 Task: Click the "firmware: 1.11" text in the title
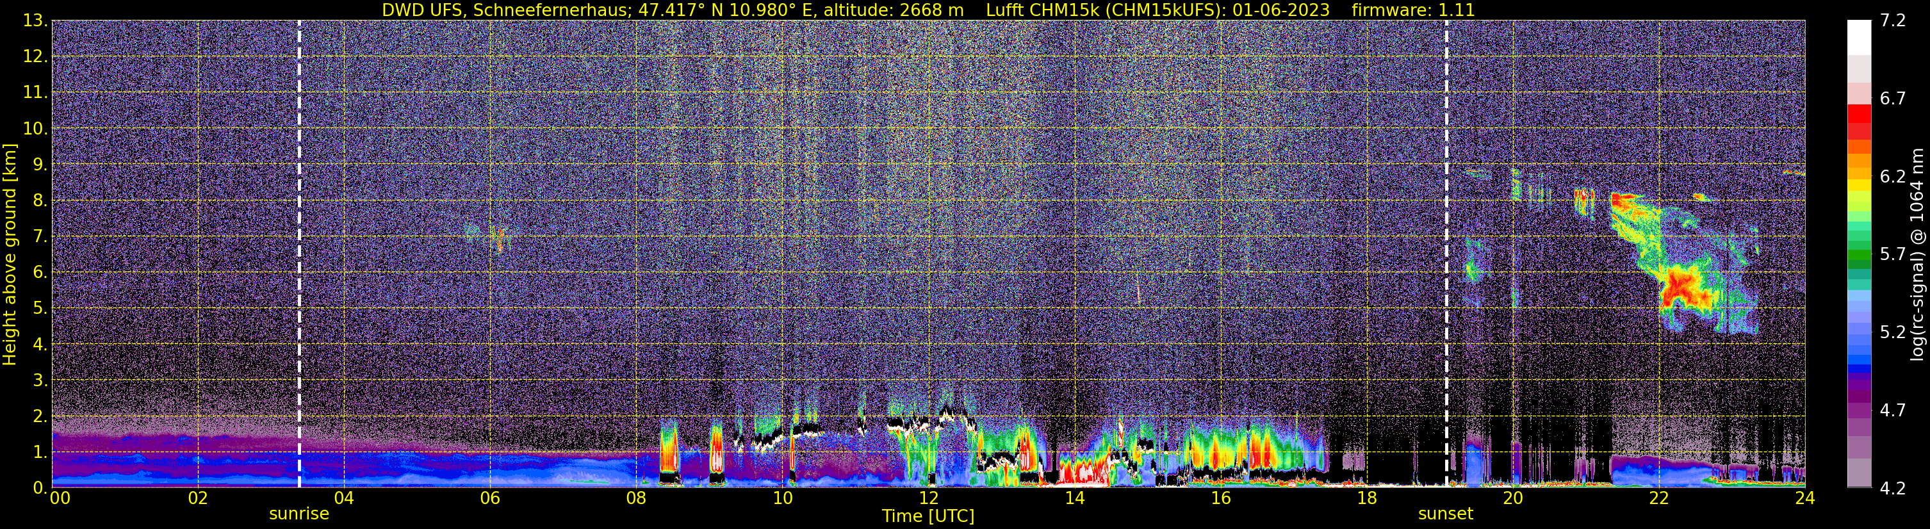click(1413, 10)
